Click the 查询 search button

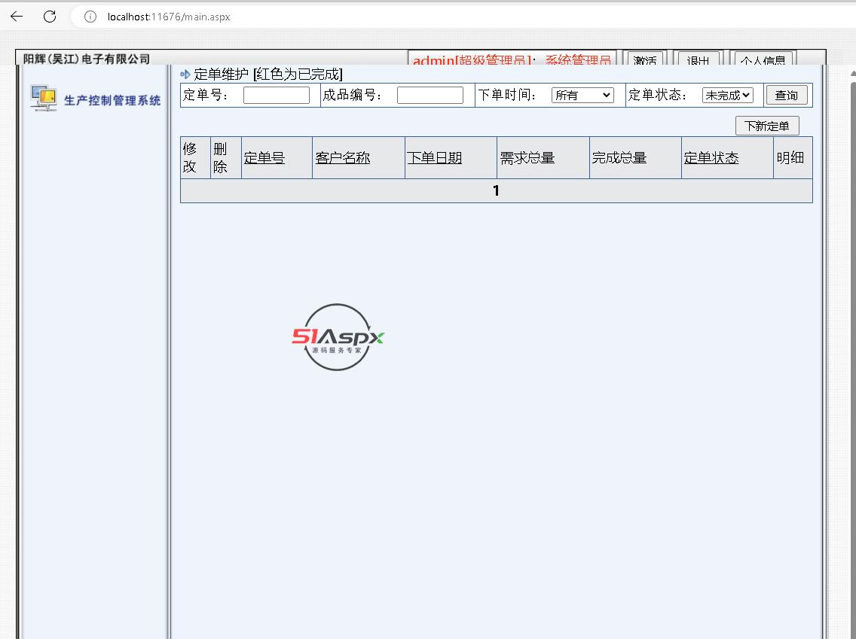coord(786,95)
